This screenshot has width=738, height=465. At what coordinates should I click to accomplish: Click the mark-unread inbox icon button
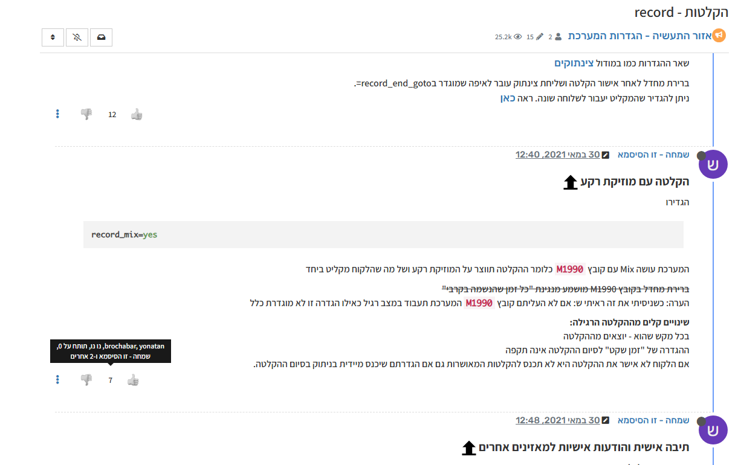tap(101, 37)
